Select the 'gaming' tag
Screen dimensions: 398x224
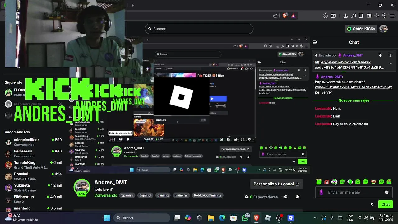click(x=163, y=195)
